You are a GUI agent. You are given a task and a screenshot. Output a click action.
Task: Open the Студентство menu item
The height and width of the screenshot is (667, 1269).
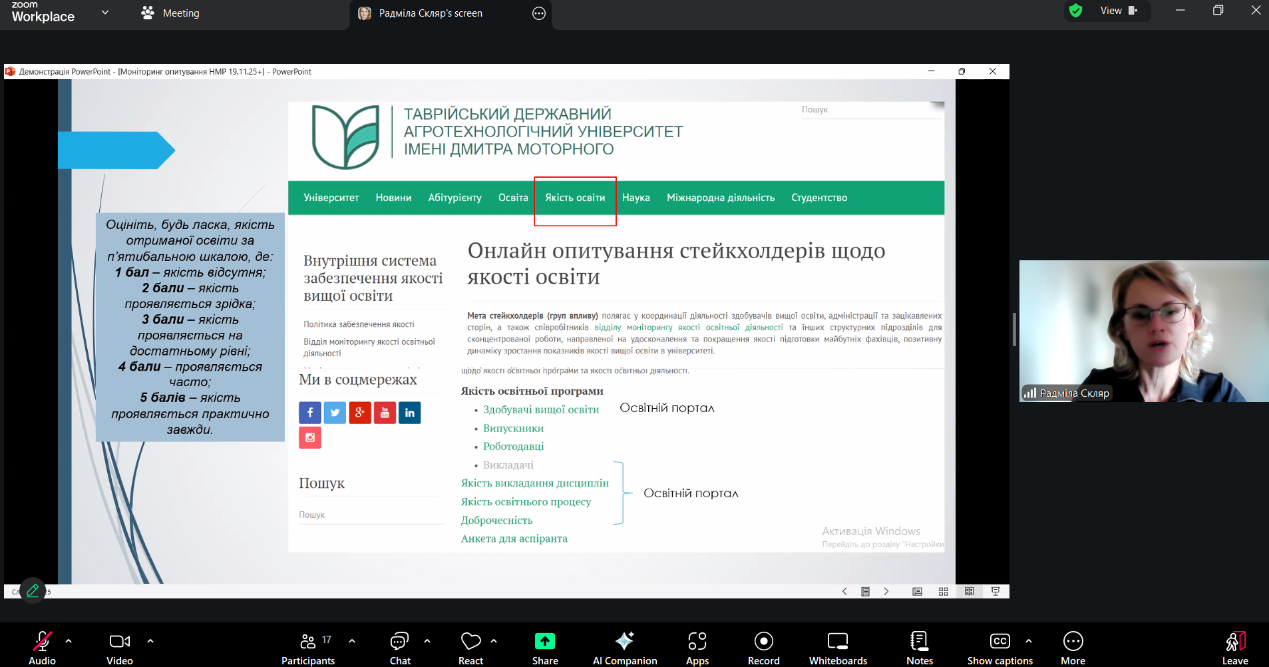(x=819, y=198)
